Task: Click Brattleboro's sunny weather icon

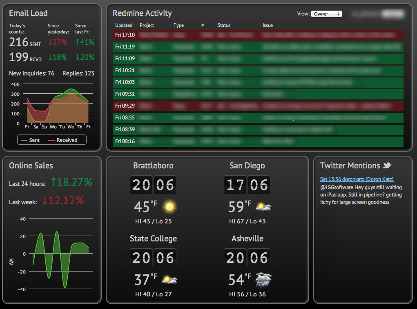Action: (169, 206)
